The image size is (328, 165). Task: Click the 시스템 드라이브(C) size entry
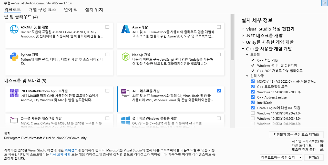307,141
